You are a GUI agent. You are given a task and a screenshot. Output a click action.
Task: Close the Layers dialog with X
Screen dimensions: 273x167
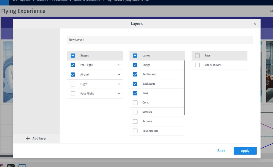point(255,24)
